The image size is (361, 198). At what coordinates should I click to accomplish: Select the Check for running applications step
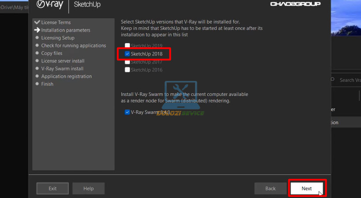pyautogui.click(x=74, y=46)
